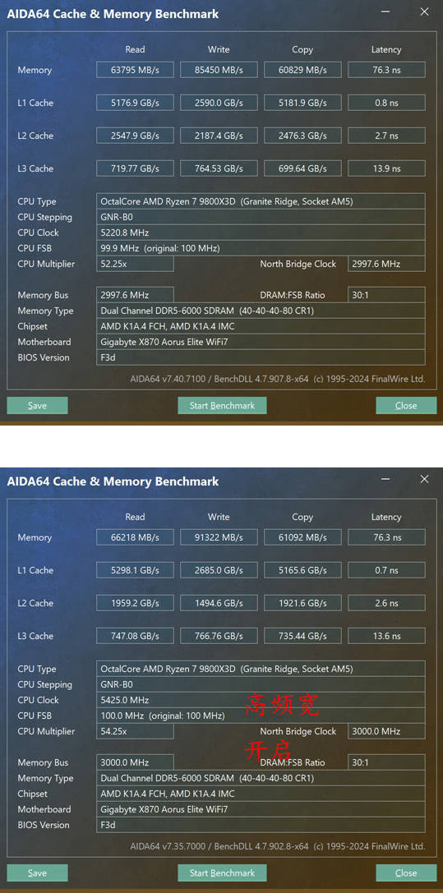Screen dimensions: 443x893
Task: Select L3 Cache Copy value 699.64 GB/s
Action: pos(302,168)
